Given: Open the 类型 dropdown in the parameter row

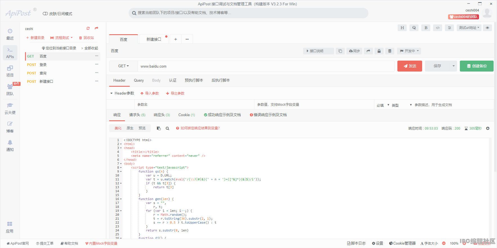Looking at the screenshot, I should click(x=402, y=105).
